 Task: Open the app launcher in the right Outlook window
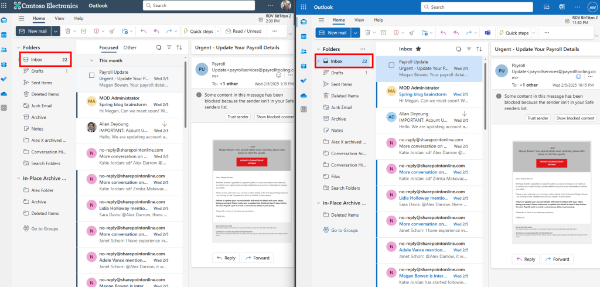click(x=304, y=7)
